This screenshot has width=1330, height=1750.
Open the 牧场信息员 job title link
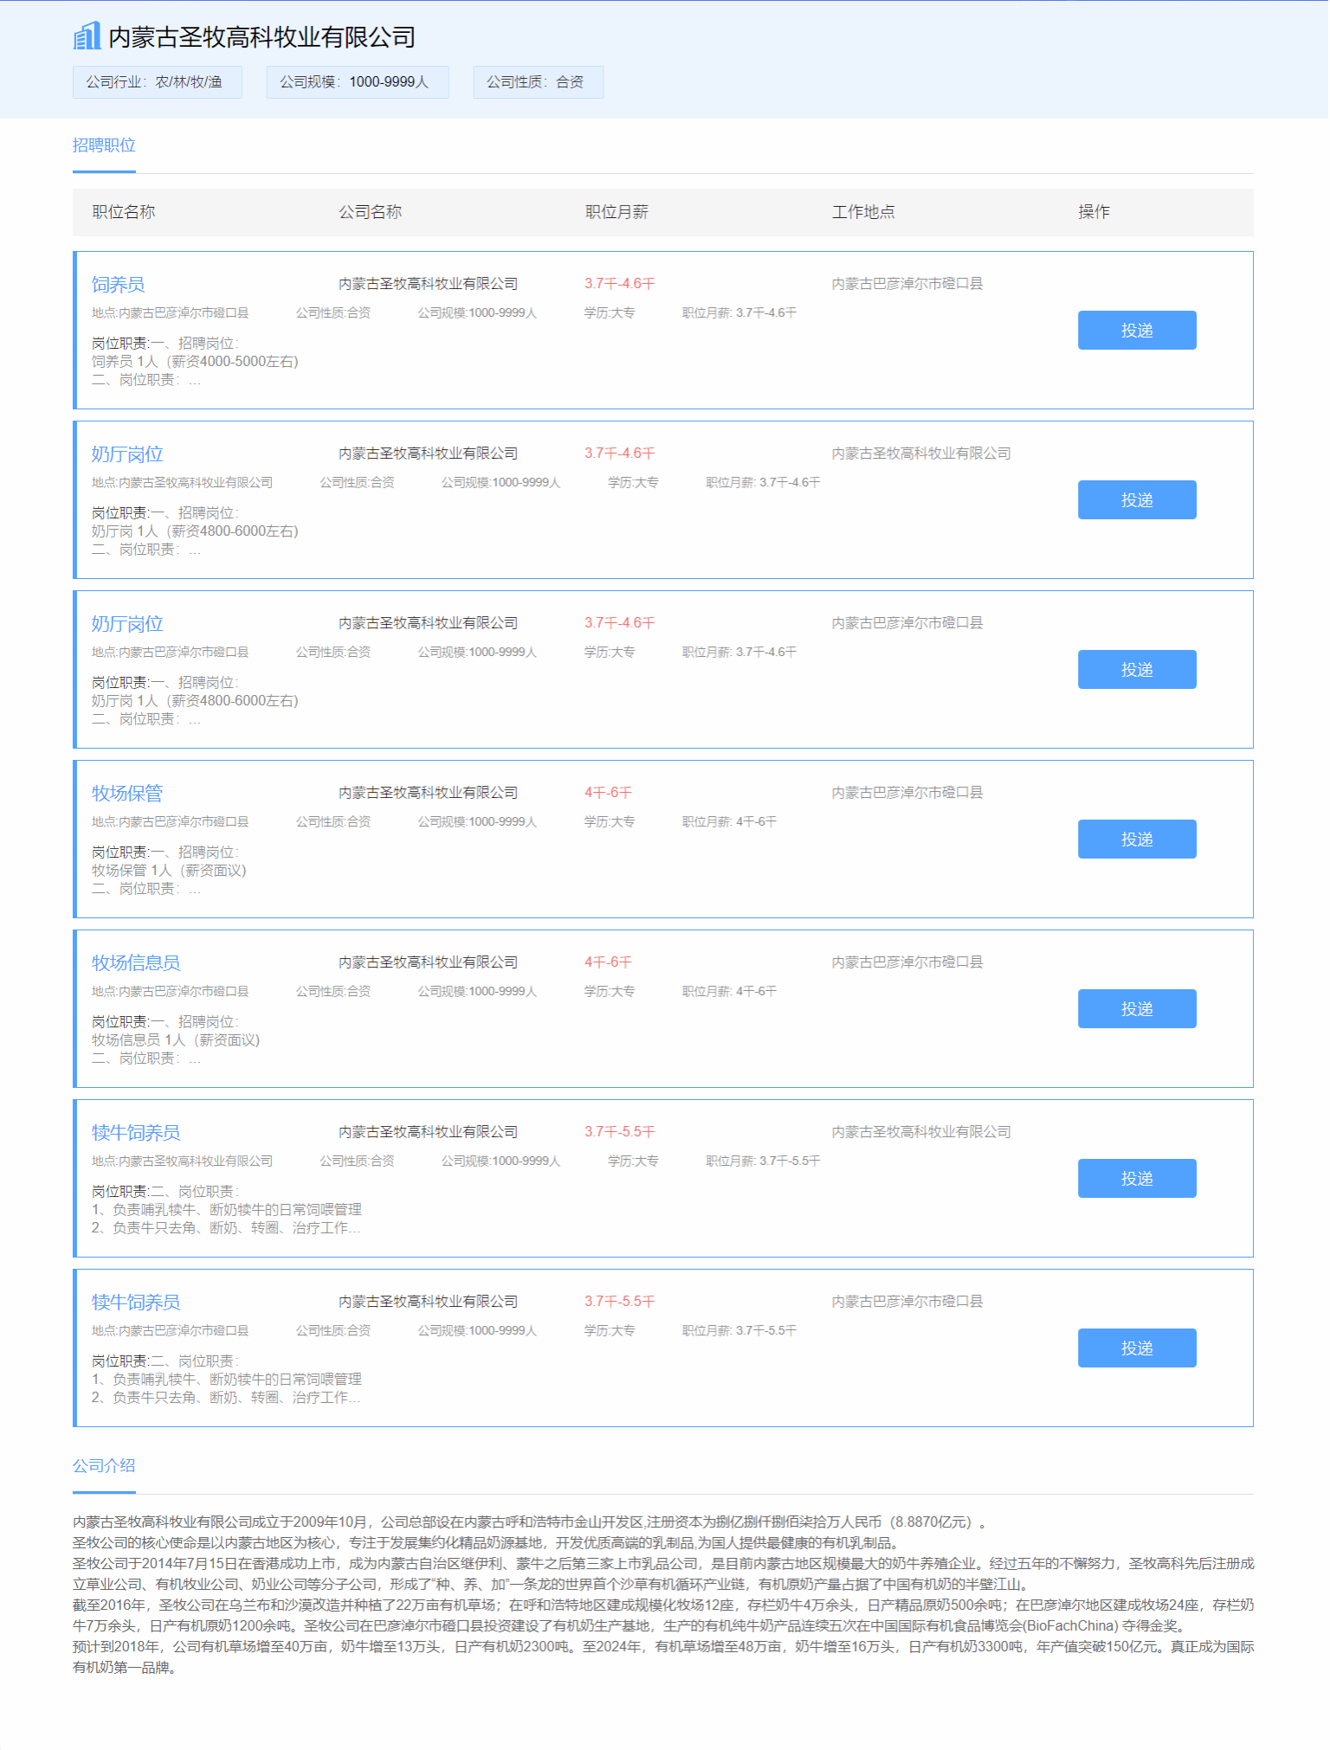point(136,963)
